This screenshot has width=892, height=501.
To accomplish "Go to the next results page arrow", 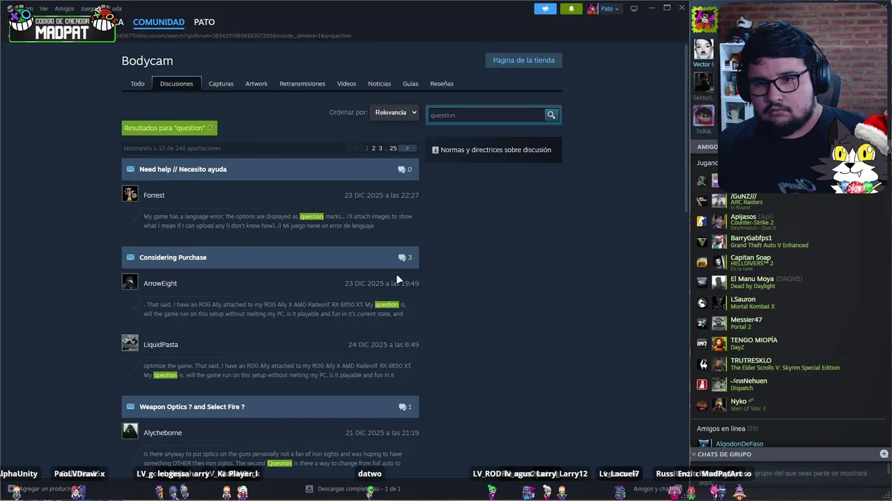I will [408, 148].
